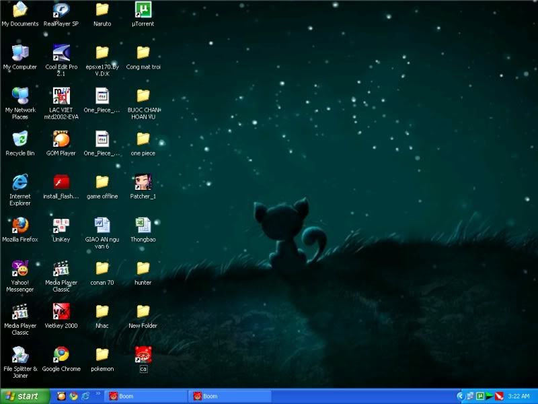538x404 pixels.
Task: Select the Internet Explorer desktop icon
Action: (20, 190)
